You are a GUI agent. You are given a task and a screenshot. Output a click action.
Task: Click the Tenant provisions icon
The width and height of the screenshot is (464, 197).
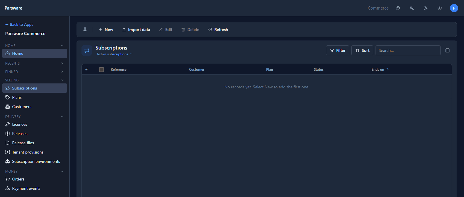pyautogui.click(x=8, y=152)
